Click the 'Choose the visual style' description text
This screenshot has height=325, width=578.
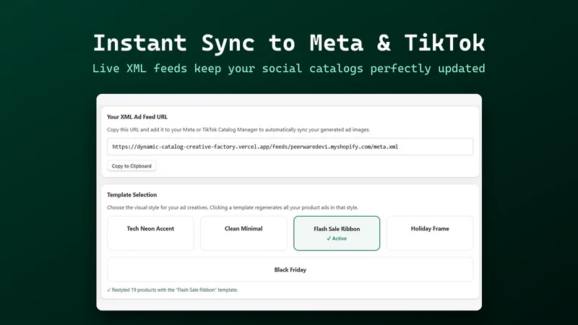[233, 207]
